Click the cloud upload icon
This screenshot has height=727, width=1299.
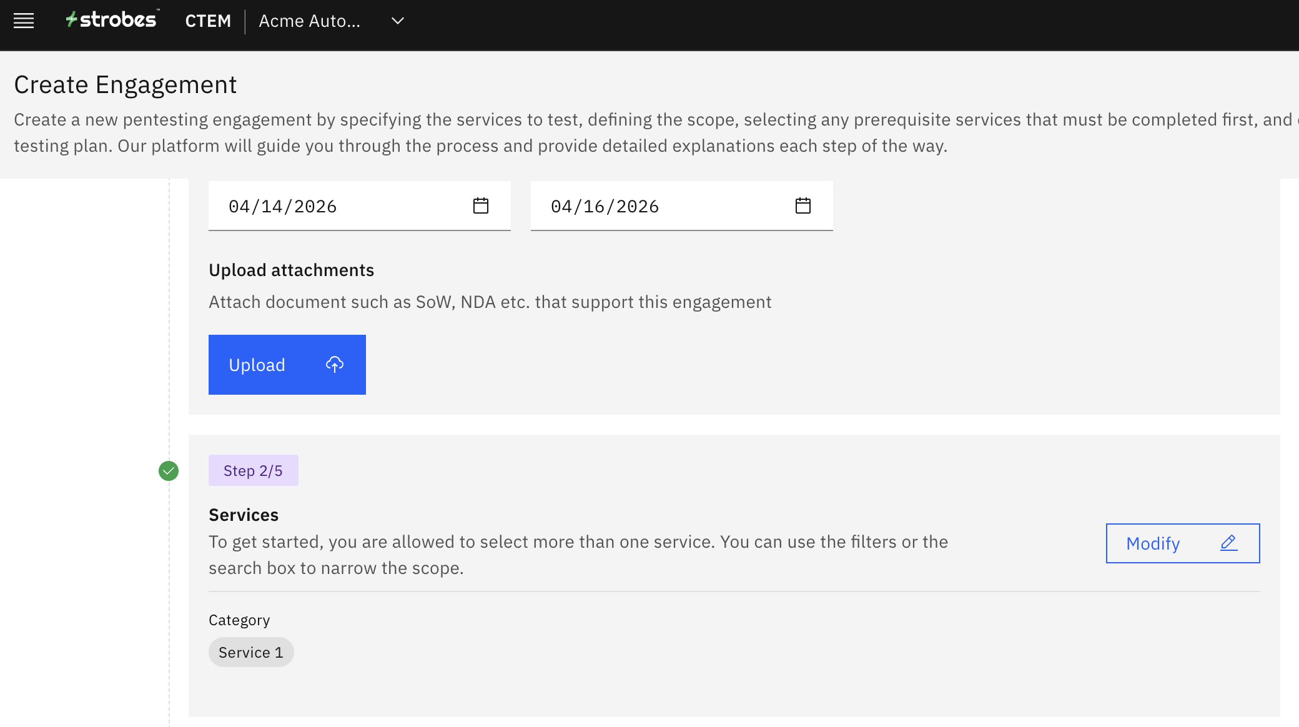[x=335, y=365]
